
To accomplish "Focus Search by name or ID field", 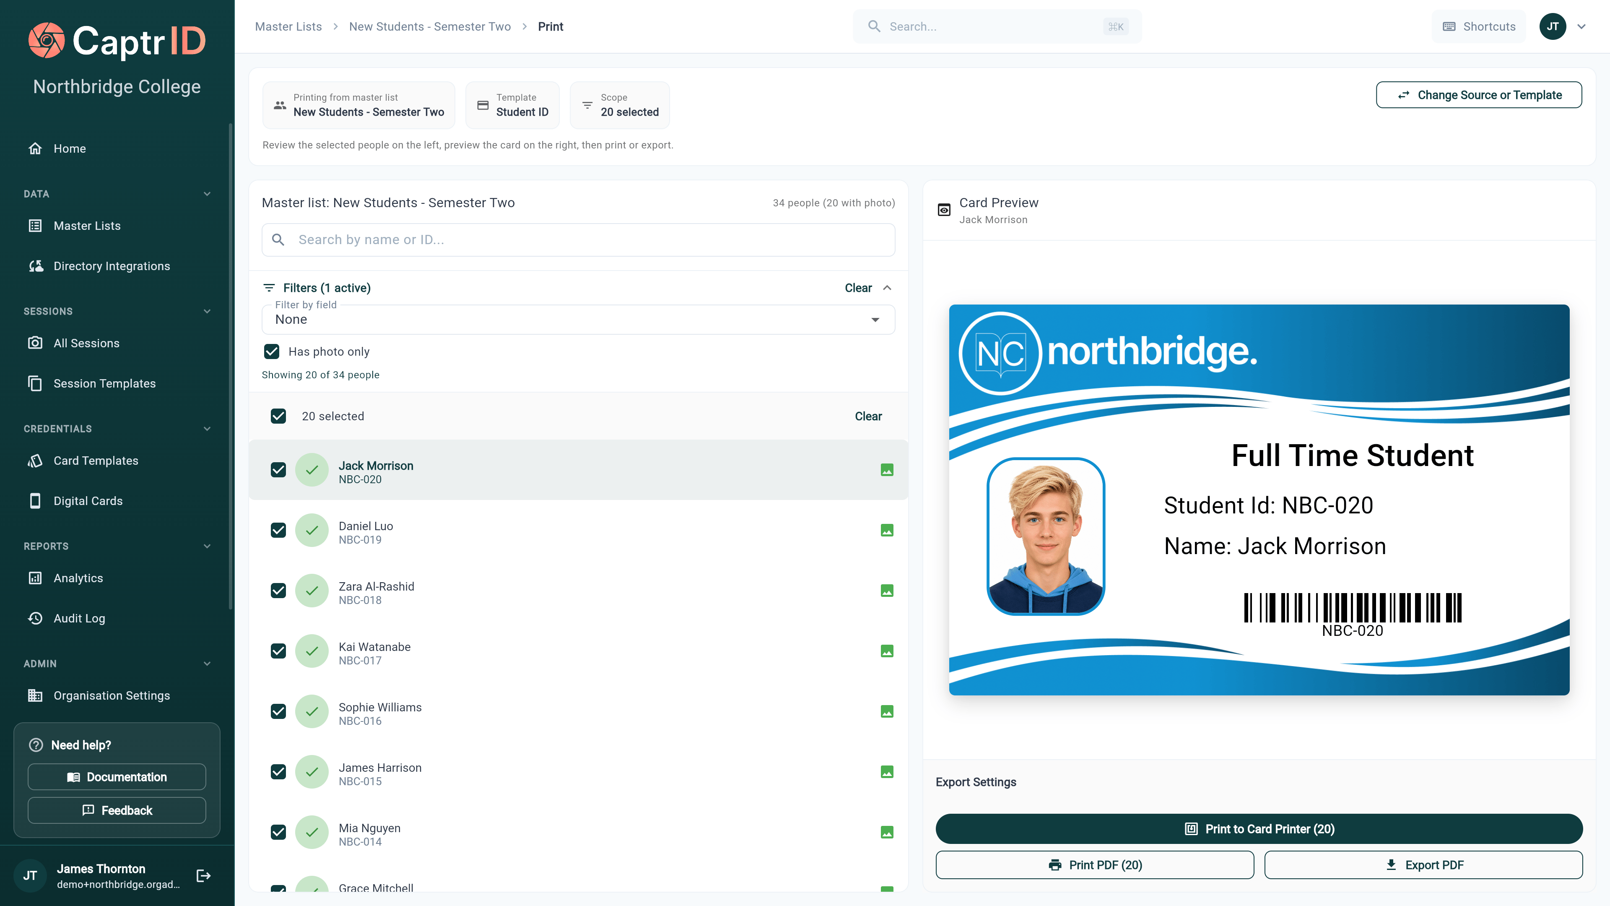I will [578, 240].
